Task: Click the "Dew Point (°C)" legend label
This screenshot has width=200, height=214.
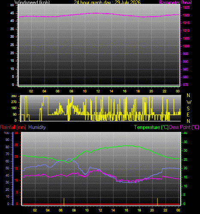Action: tap(184, 127)
